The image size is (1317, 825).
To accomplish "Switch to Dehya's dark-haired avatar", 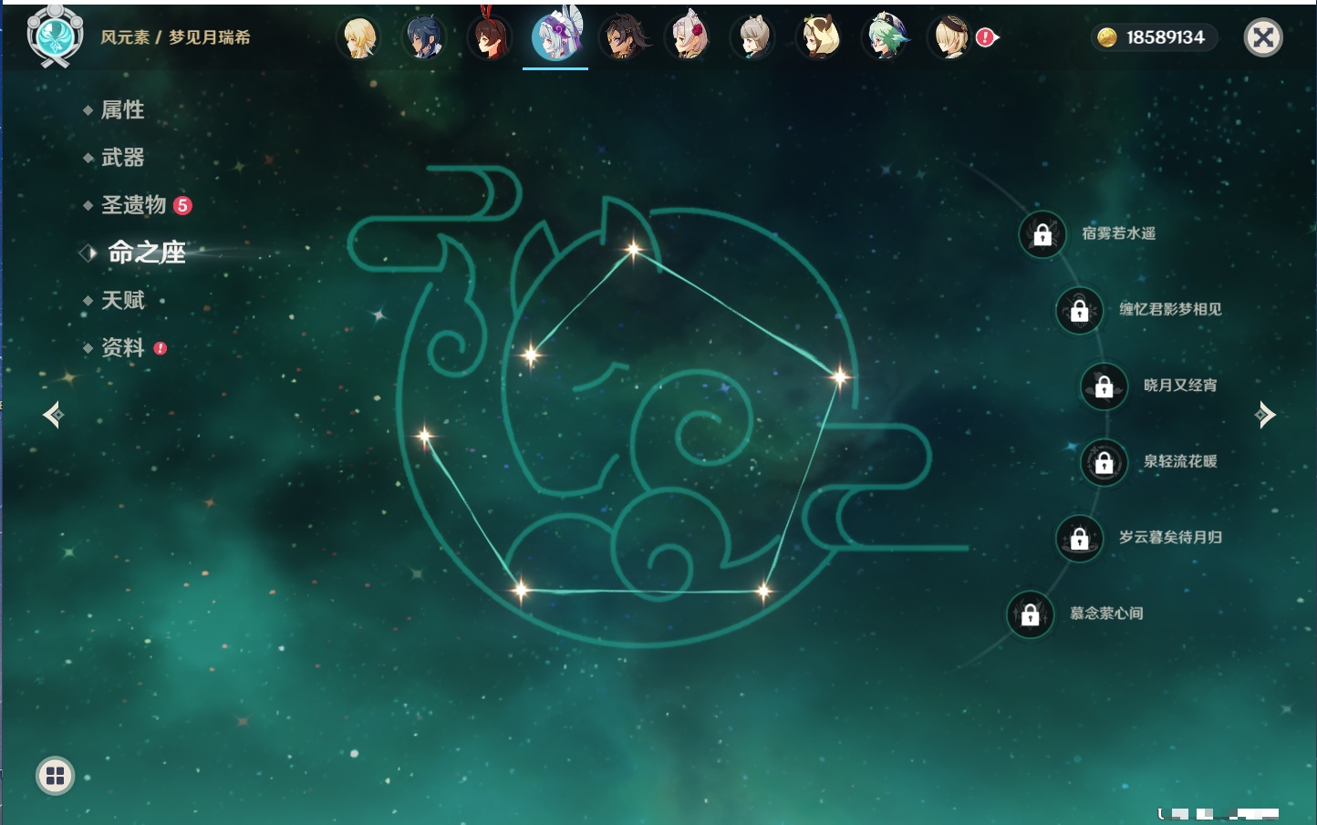I will point(624,38).
